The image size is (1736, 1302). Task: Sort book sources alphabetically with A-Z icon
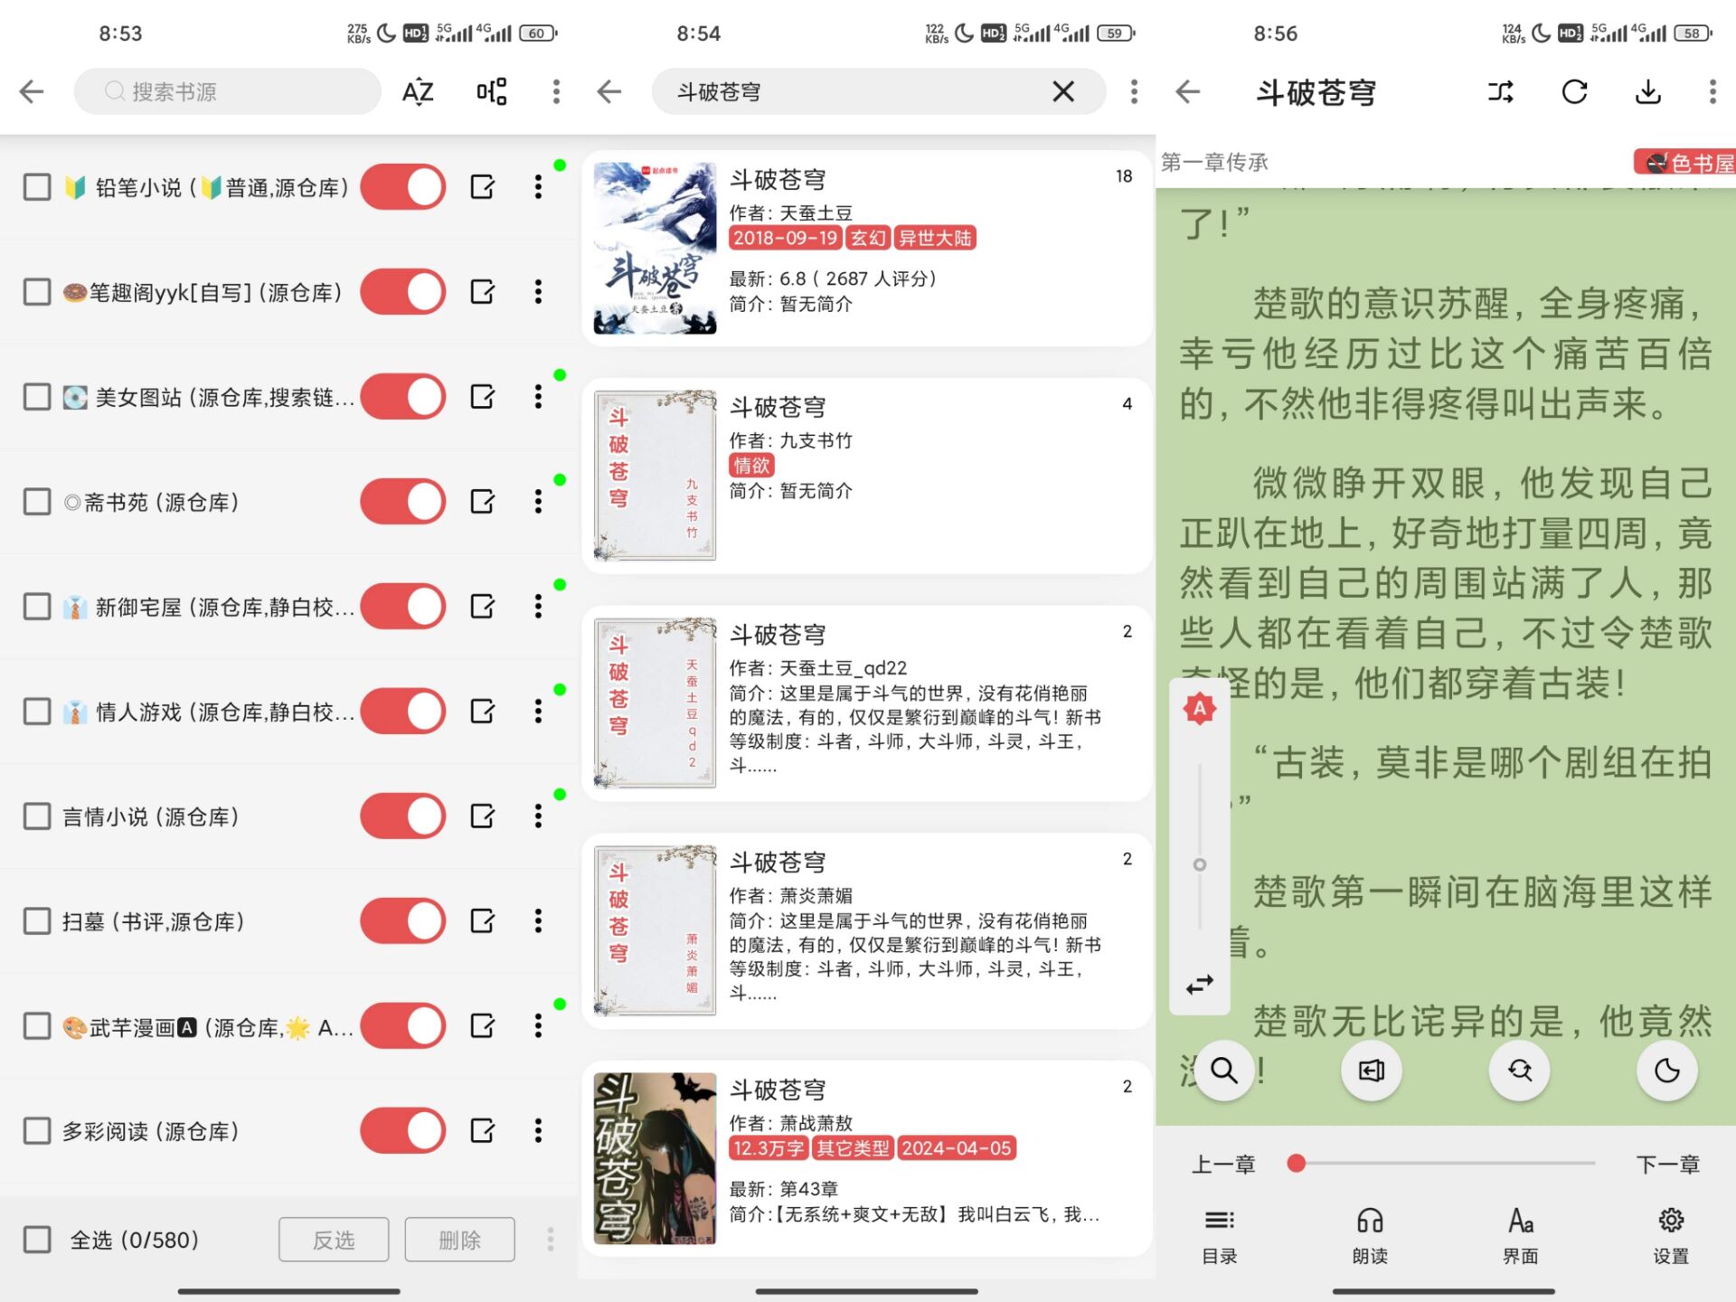click(x=417, y=91)
